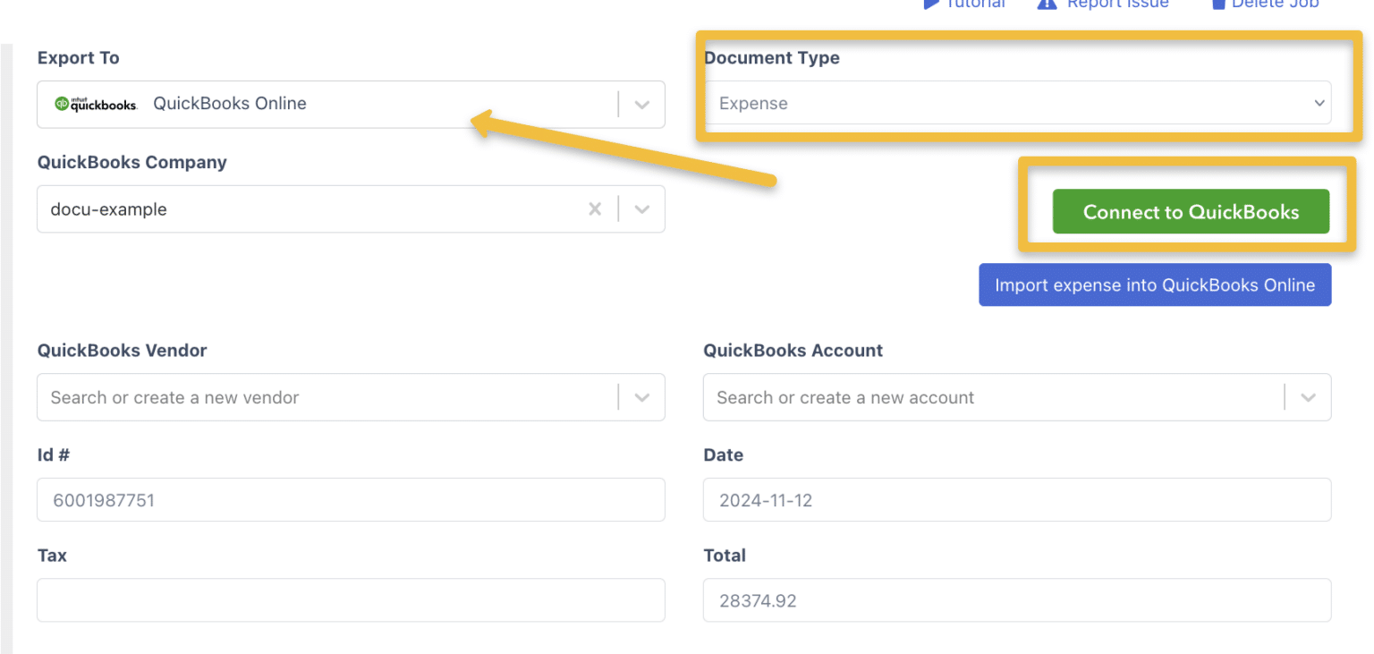Click the Delete Job link

[x=1277, y=4]
